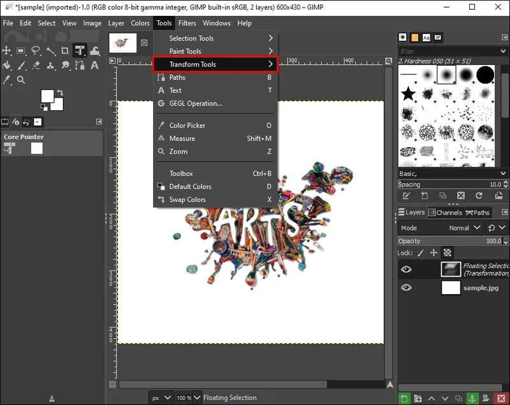Select the Rectangle Select tool

coord(21,51)
